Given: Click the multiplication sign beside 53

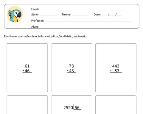Looking at the screenshot, I should click(x=111, y=70).
